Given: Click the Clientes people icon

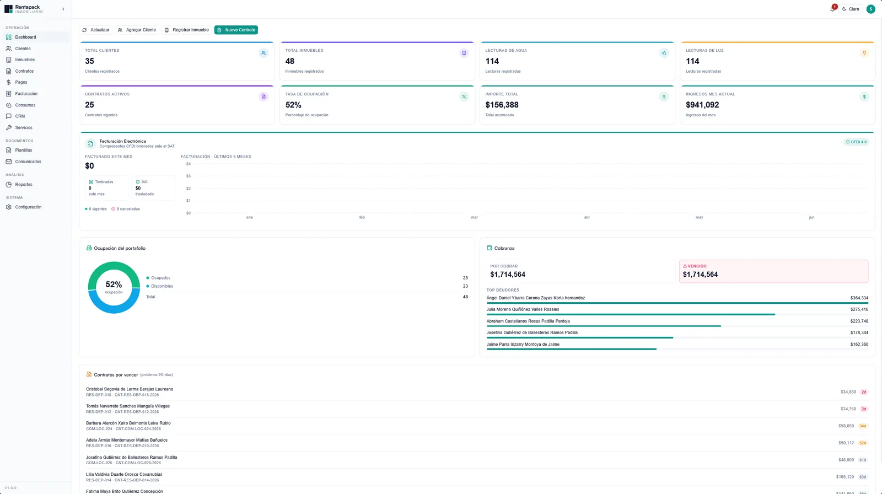Looking at the screenshot, I should tap(9, 49).
